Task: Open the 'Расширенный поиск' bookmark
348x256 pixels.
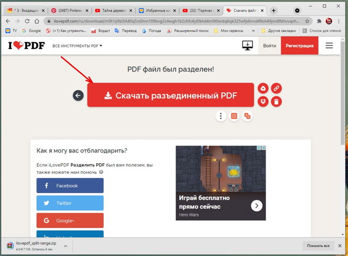Action: click(188, 31)
